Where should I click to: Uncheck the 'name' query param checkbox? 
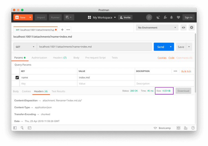coord(17,78)
